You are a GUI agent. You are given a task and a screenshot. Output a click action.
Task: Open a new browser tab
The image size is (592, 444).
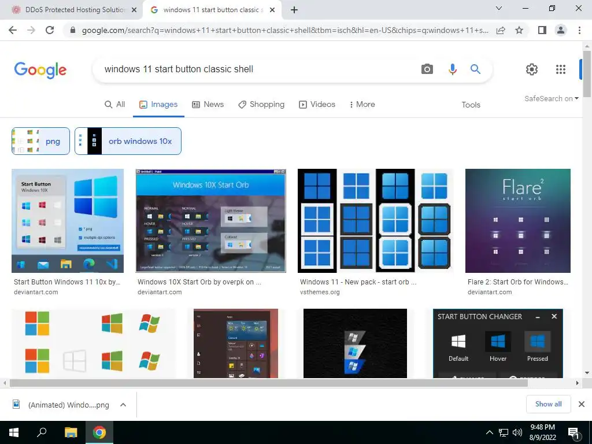pyautogui.click(x=294, y=10)
